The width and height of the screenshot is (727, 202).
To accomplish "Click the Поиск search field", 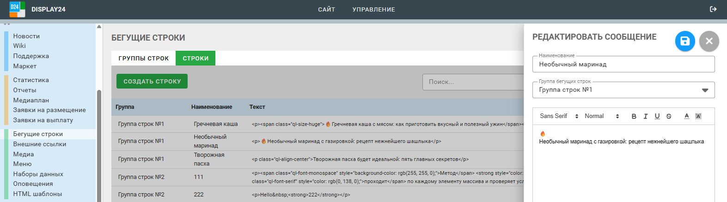I will (472, 82).
